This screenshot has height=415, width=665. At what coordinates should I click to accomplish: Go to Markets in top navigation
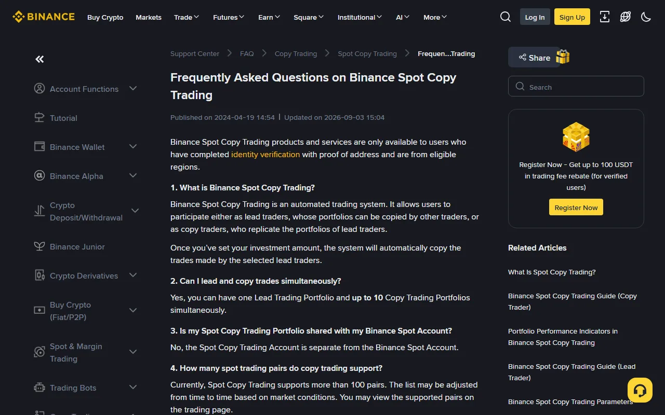click(x=149, y=17)
